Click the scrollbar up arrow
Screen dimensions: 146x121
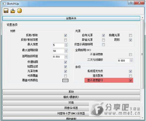(x=142, y=18)
